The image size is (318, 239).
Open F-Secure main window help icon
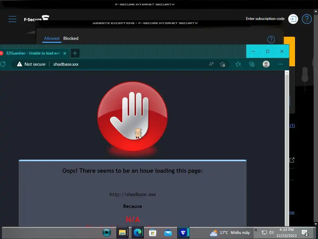(x=307, y=19)
